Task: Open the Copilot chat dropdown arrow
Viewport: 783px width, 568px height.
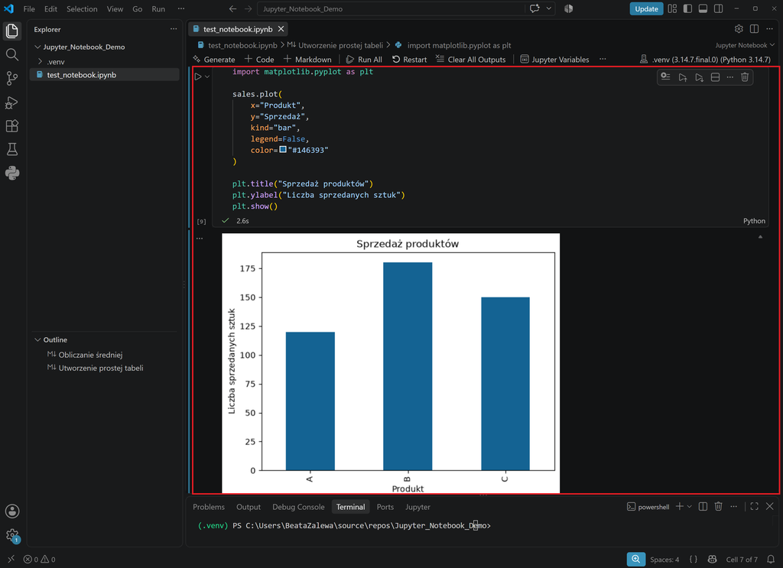Action: 549,8
